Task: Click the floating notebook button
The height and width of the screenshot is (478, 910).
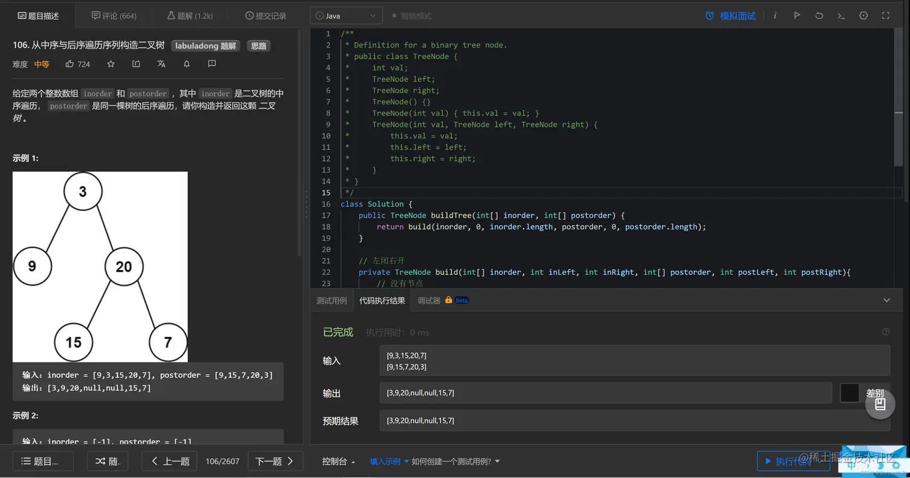Action: 880,403
